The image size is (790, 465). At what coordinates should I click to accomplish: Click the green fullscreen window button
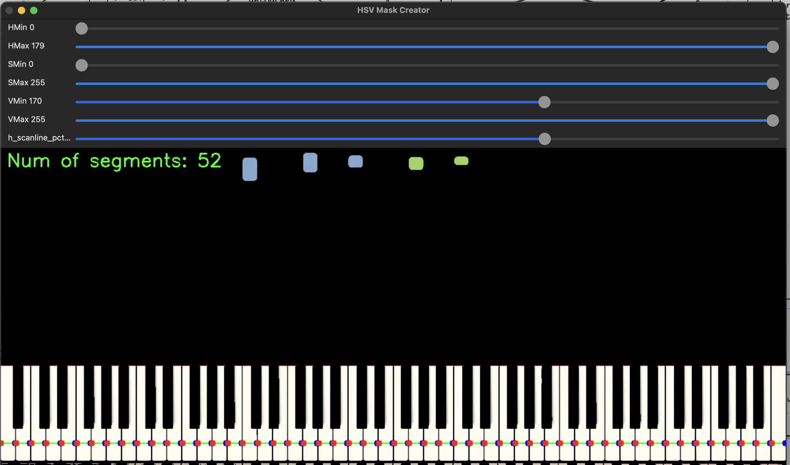pos(34,11)
